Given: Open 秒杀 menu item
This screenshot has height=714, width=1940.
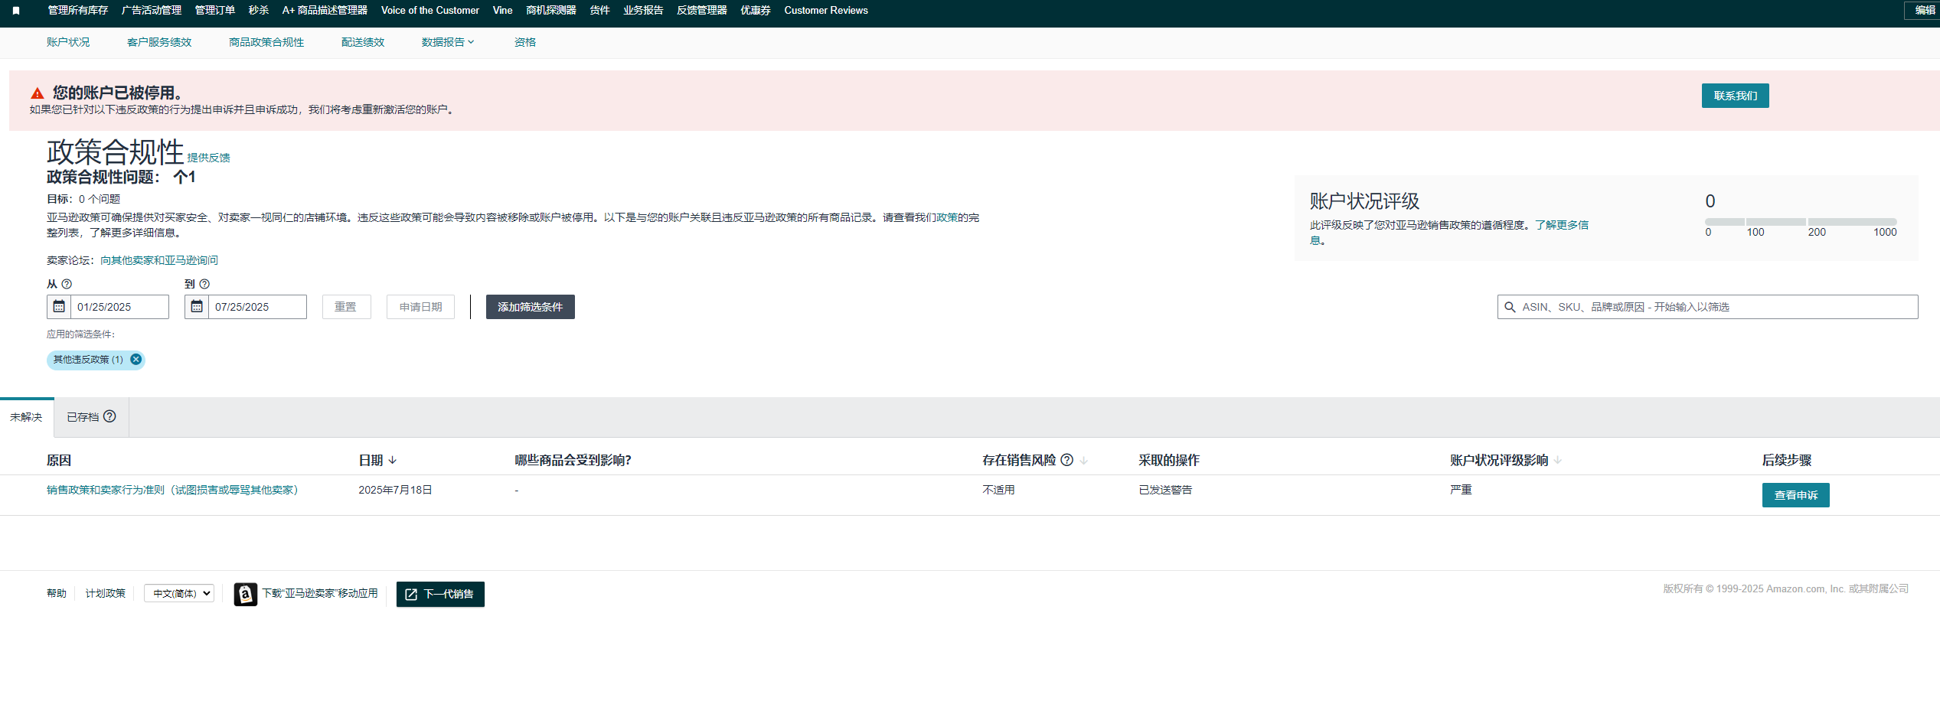Looking at the screenshot, I should point(259,11).
